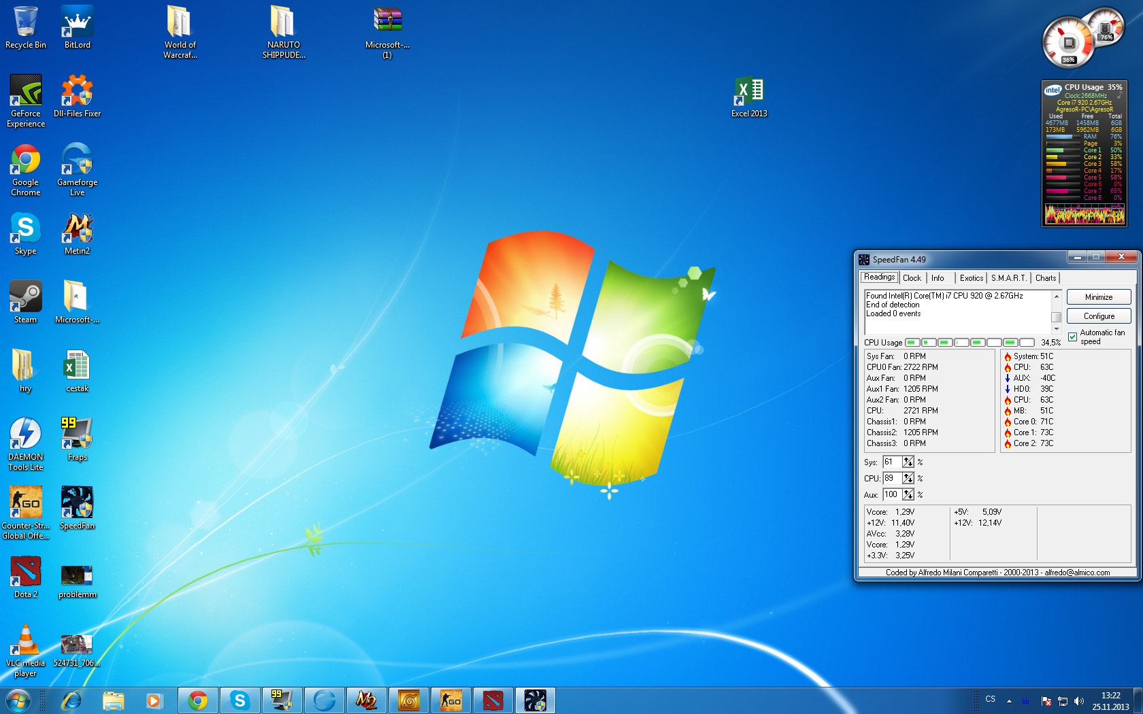Image resolution: width=1143 pixels, height=714 pixels.
Task: Click the 'Core 0: 71C' temperature reading
Action: point(1029,422)
